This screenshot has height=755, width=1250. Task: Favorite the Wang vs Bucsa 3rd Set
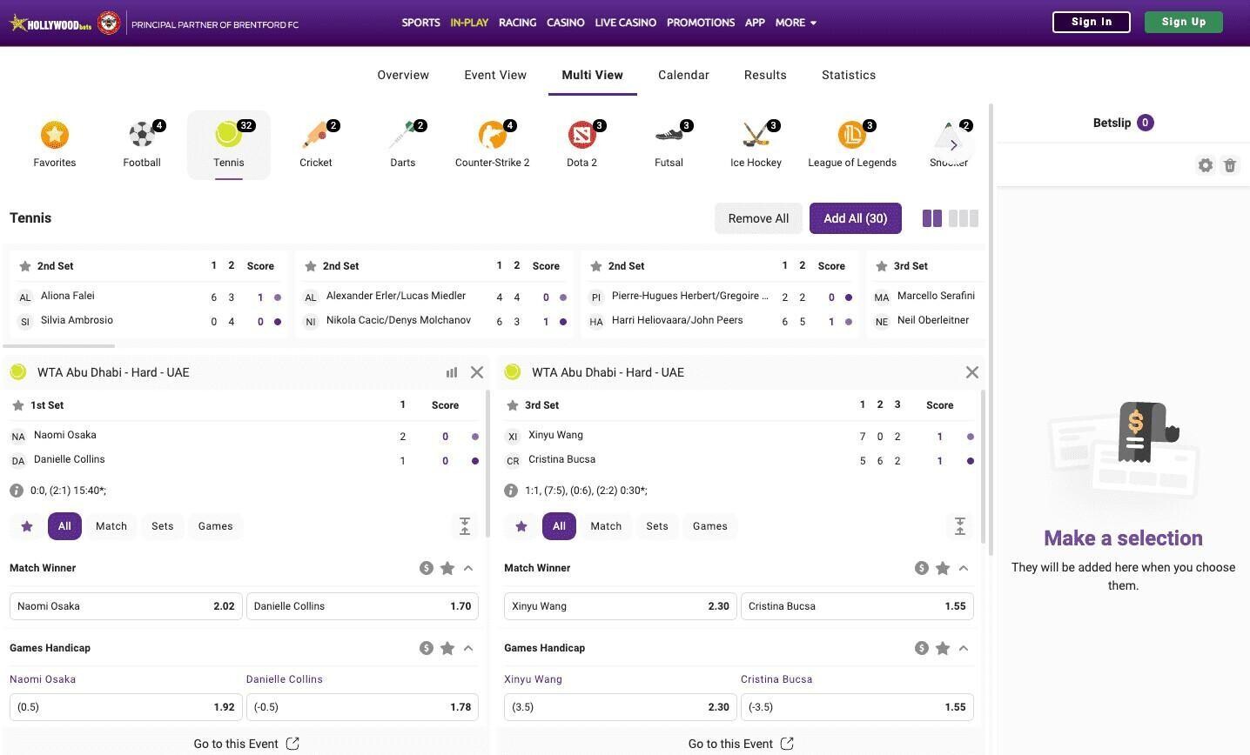513,405
